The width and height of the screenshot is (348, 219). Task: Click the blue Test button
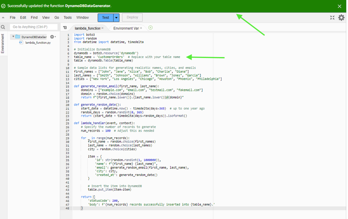coord(105,18)
